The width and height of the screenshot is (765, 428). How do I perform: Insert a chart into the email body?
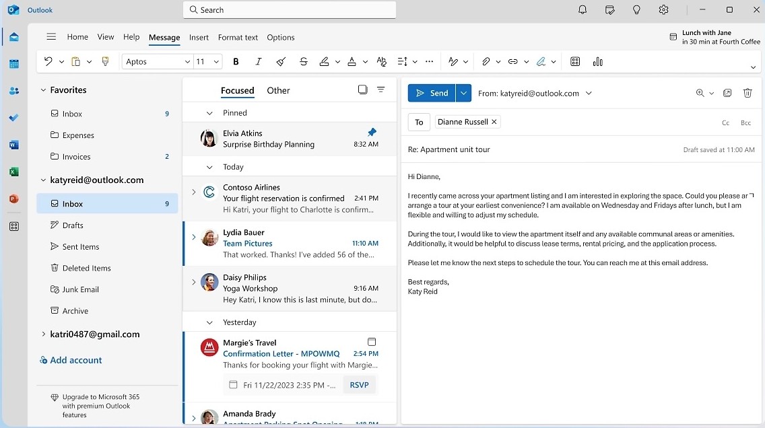pos(597,61)
